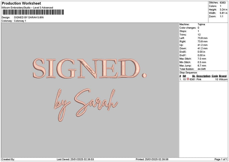Screen dimensions: 229x162
Task: Click the "SIGNED BY SARAH 5.8IN" design name
Action: tap(29, 18)
